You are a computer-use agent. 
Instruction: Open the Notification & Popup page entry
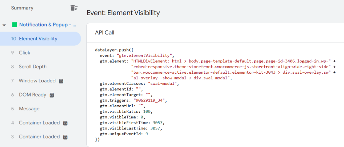[x=48, y=25]
